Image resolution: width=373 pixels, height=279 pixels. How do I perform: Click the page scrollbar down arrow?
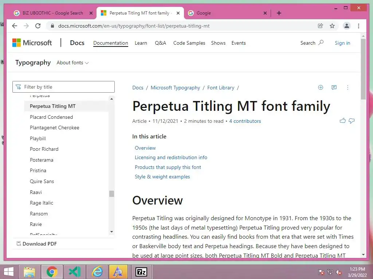[x=363, y=255]
